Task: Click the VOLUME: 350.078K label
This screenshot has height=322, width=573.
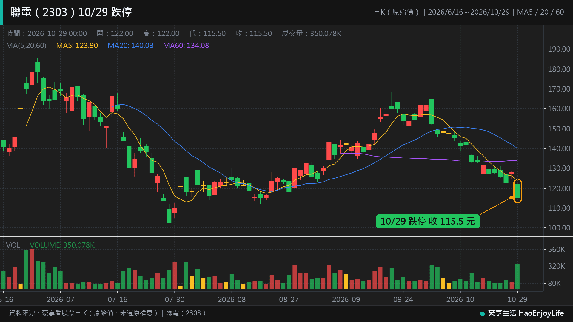Action: coord(62,245)
